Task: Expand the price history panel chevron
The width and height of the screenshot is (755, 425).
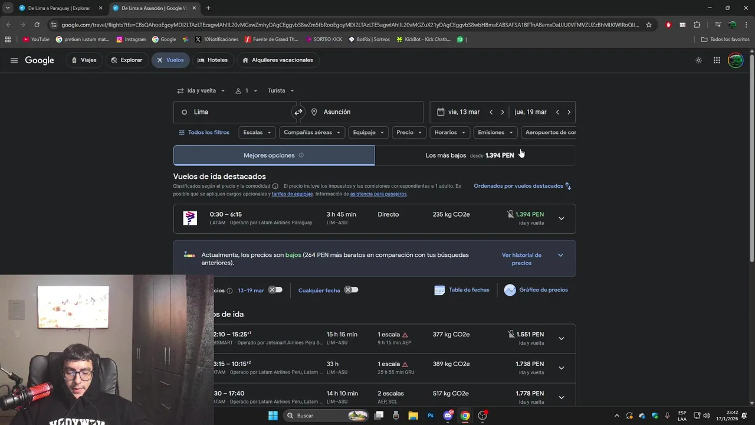Action: click(560, 255)
